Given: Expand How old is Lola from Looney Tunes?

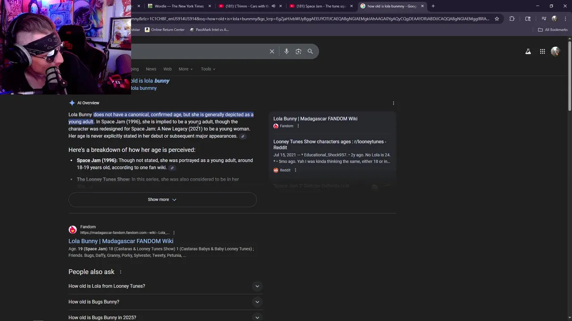Looking at the screenshot, I should (x=165, y=286).
